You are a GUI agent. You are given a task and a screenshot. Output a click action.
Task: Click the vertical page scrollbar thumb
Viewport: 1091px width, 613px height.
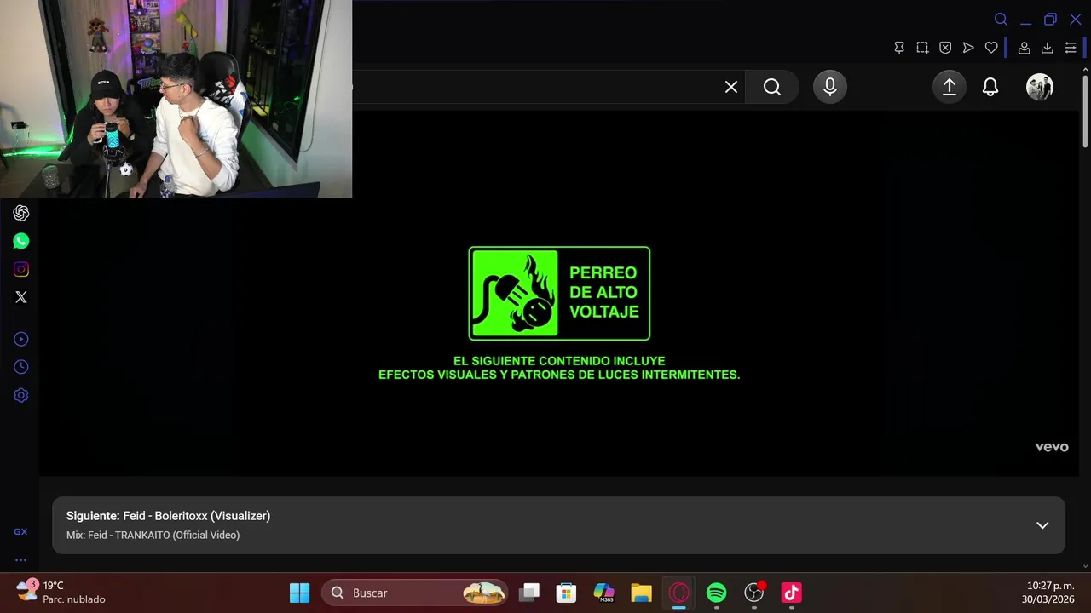(1085, 111)
